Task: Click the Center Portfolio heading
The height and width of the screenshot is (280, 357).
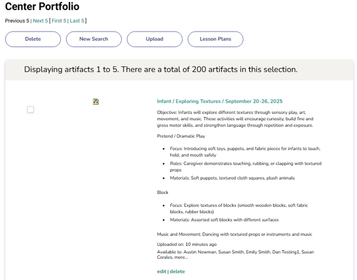Action: (42, 6)
